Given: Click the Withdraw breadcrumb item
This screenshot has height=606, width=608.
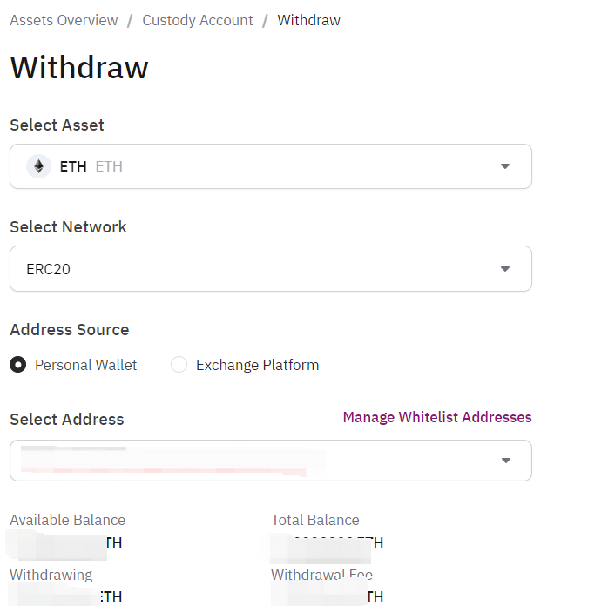Looking at the screenshot, I should (309, 20).
